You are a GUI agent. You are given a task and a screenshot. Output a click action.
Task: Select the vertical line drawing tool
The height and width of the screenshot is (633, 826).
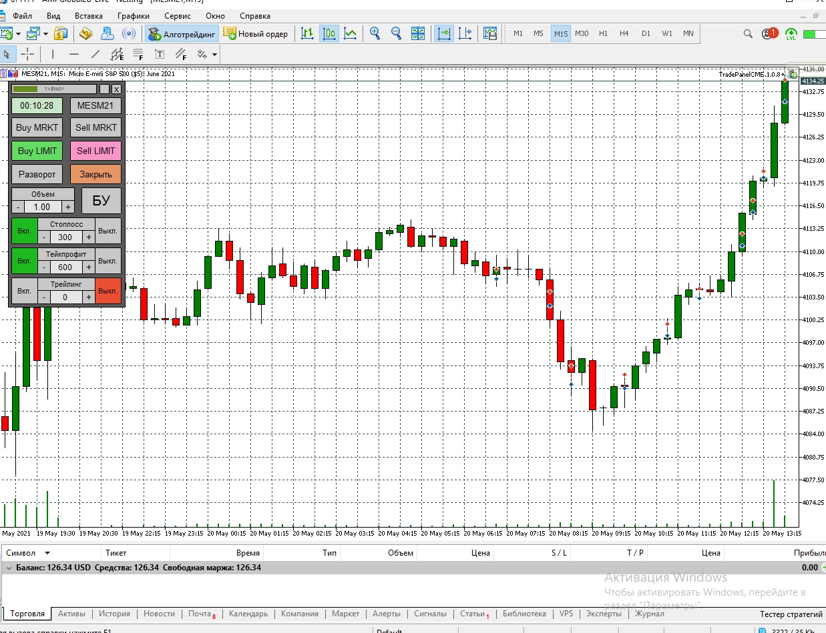[x=53, y=54]
